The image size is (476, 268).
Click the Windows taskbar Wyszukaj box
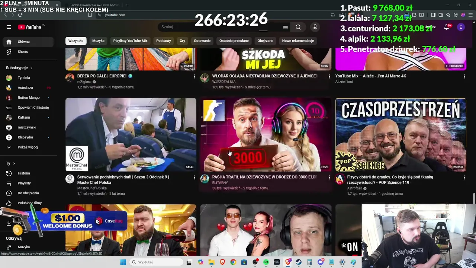pos(157,262)
